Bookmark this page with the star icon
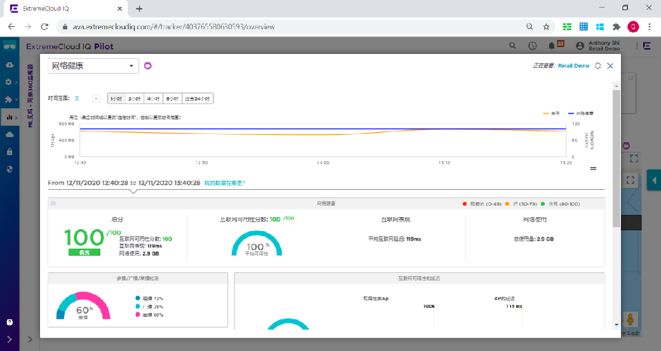661x351 pixels. [x=547, y=27]
